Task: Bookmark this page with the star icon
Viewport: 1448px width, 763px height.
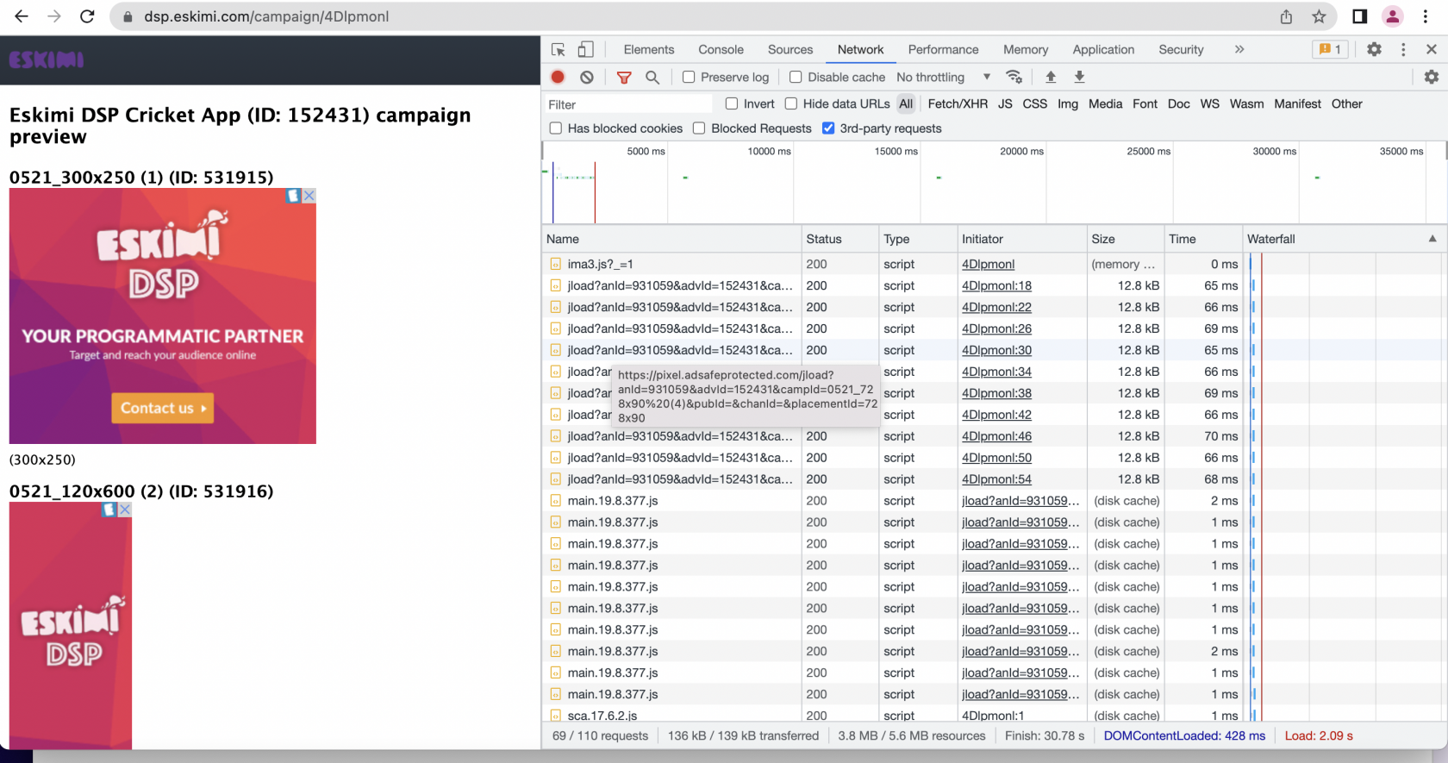Action: click(1319, 16)
